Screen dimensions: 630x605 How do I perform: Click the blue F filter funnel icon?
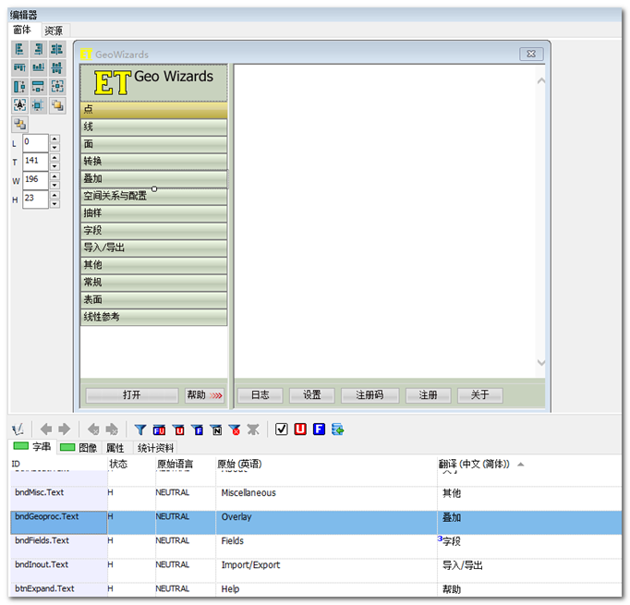coord(197,430)
